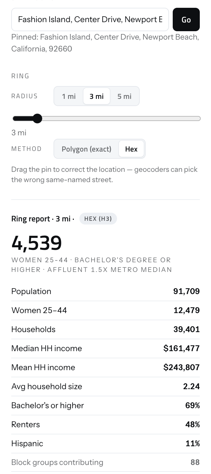
Task: Click the Pinned address text
Action: point(105,43)
